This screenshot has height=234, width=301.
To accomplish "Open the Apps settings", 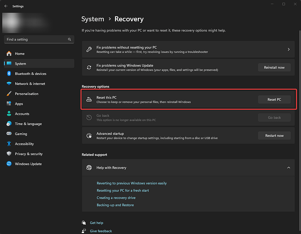I will point(39,104).
